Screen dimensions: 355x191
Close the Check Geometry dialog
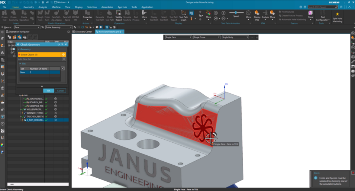coord(66,45)
